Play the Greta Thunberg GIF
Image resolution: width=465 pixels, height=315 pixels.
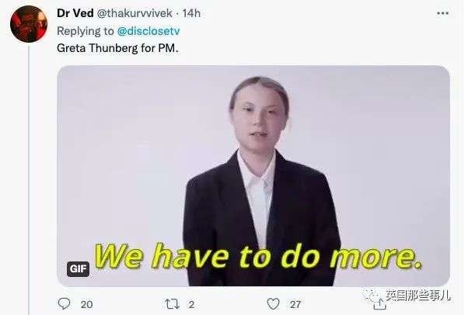[253, 175]
